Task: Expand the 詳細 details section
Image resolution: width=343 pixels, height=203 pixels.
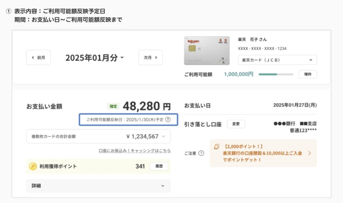Action: click(x=98, y=186)
